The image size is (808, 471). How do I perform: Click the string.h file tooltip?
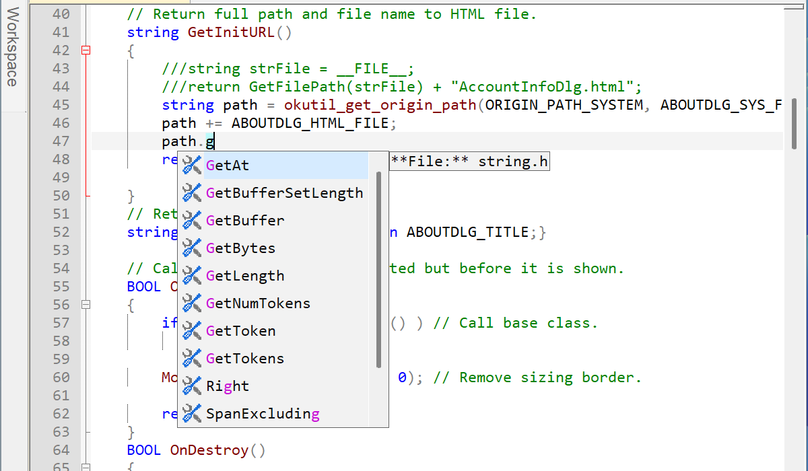click(469, 162)
